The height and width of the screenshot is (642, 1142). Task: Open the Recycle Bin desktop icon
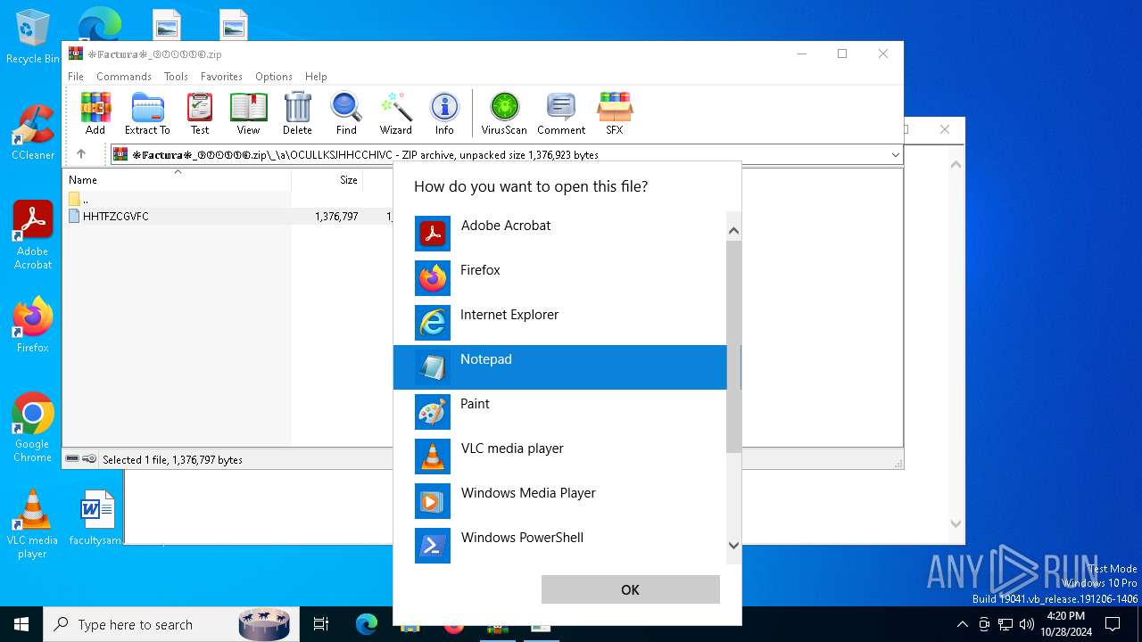[x=32, y=37]
